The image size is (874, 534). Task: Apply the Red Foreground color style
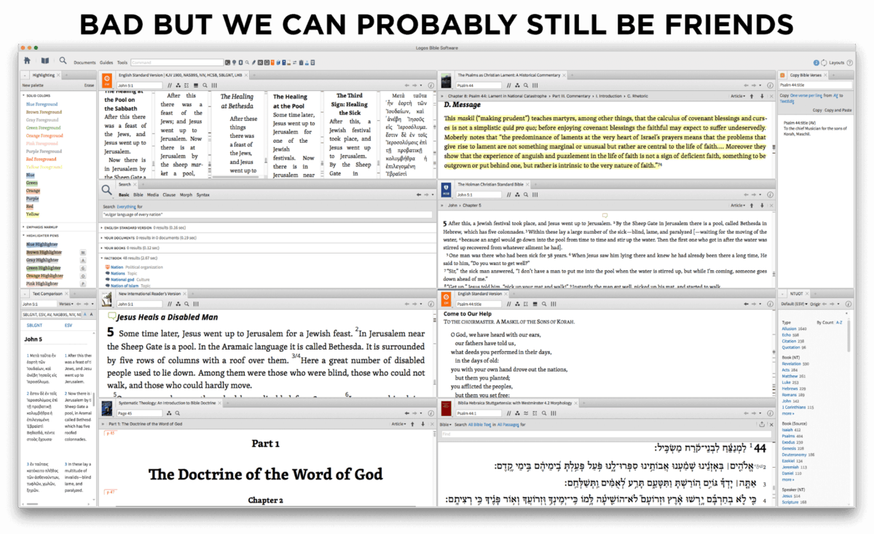(x=42, y=157)
